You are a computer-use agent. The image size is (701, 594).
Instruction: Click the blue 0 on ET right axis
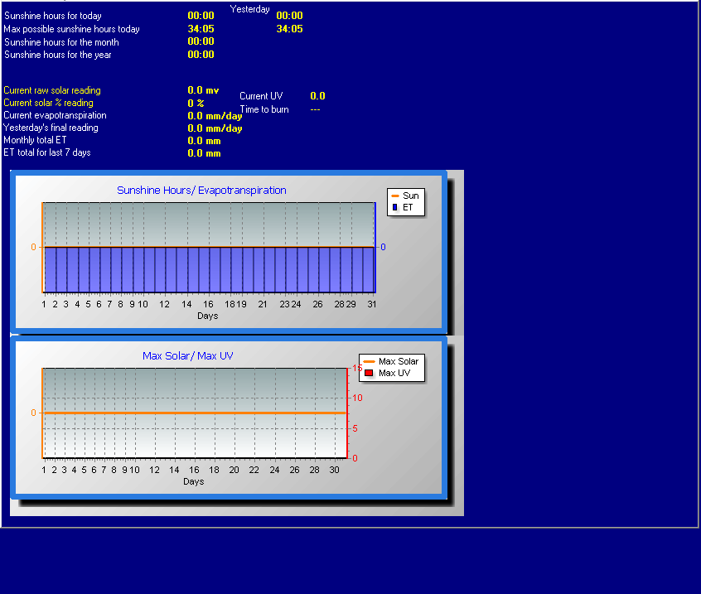383,247
